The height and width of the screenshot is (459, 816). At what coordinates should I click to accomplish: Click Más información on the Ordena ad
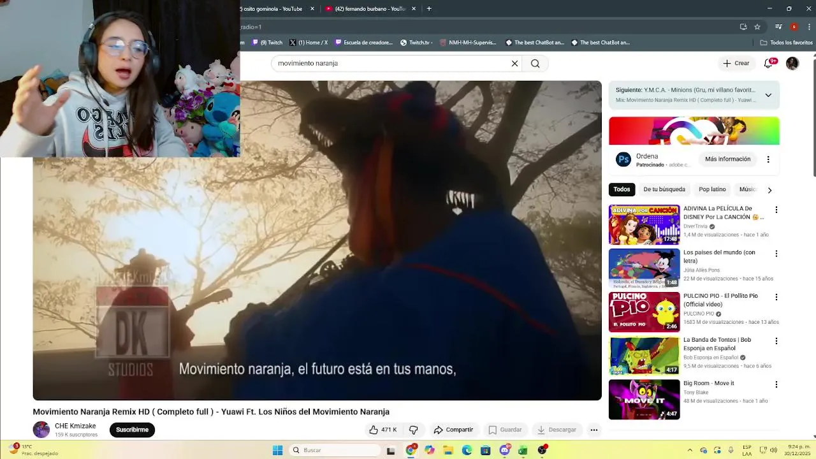[727, 159]
